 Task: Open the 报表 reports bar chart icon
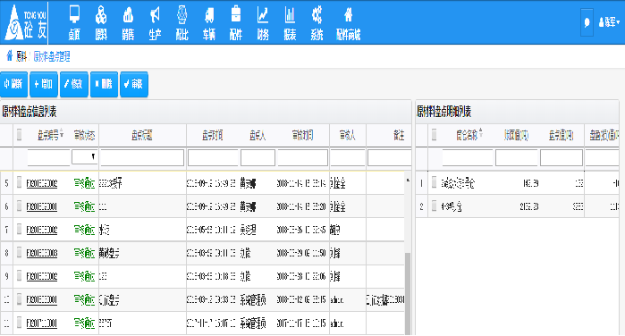(x=290, y=15)
